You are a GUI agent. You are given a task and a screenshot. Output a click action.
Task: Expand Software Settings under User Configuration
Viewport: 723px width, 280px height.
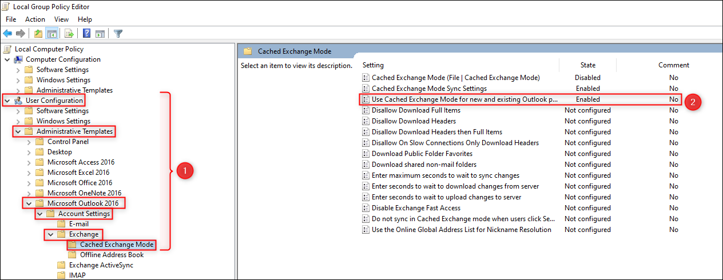pyautogui.click(x=18, y=111)
